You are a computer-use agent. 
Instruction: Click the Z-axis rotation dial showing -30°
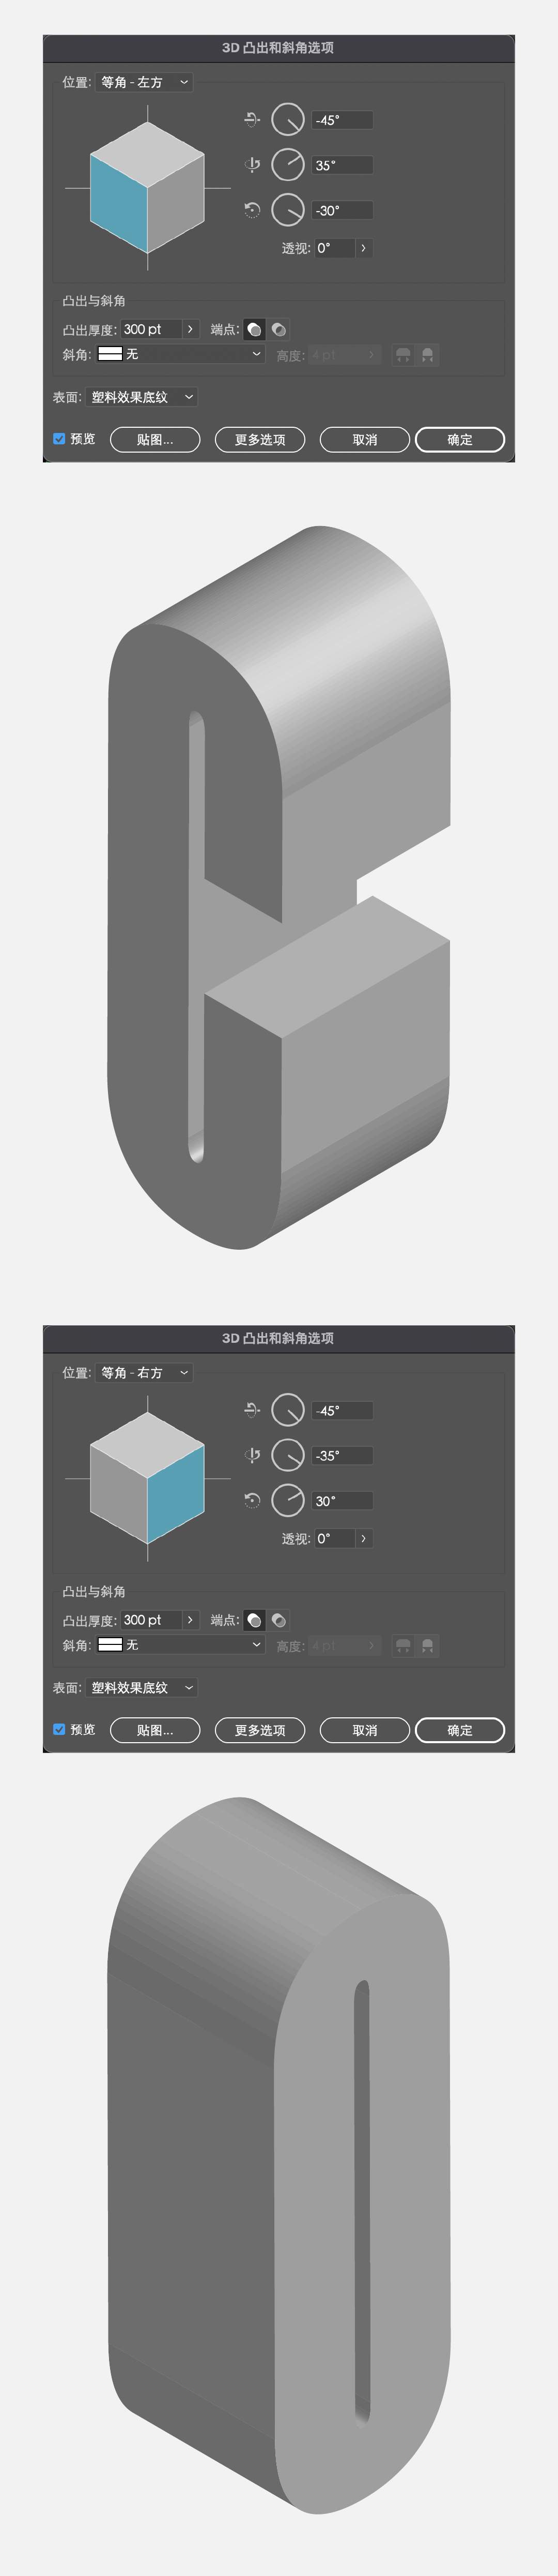(287, 210)
